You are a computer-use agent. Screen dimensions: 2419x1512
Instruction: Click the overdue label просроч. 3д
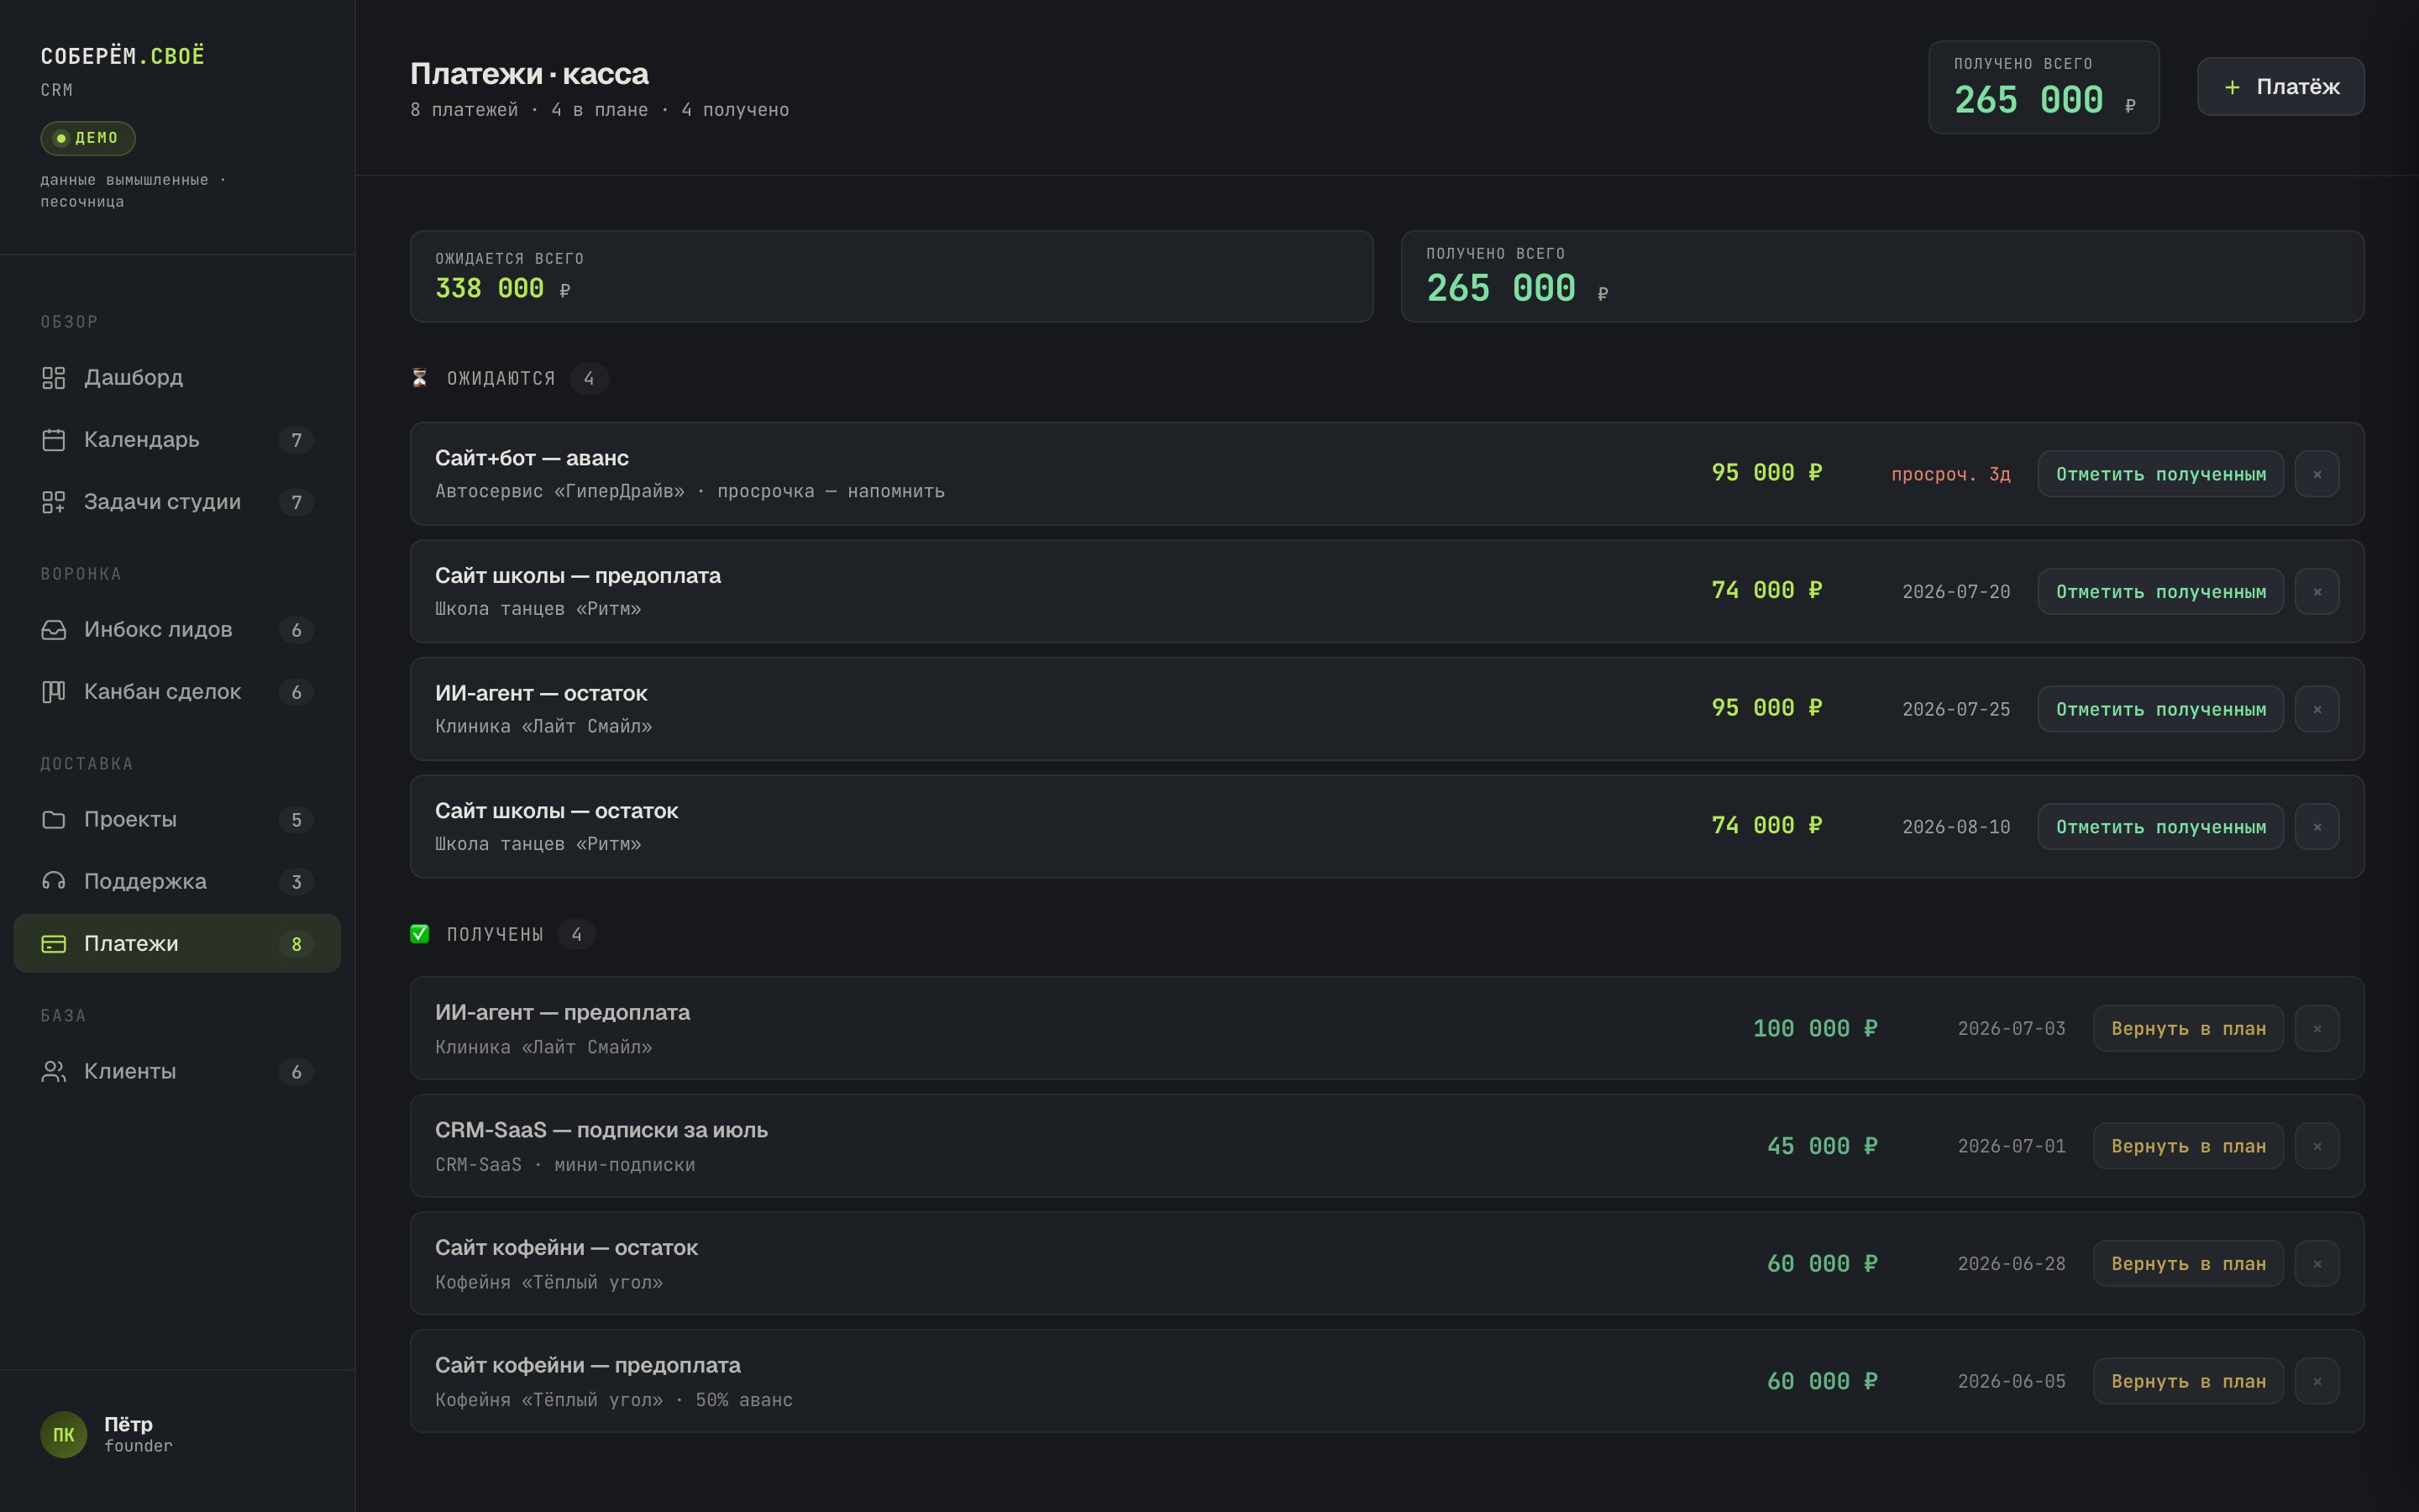point(1950,474)
